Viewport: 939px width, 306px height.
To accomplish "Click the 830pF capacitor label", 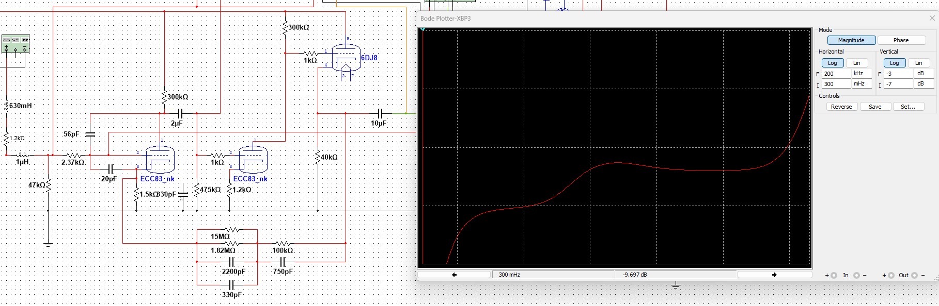I will point(166,194).
